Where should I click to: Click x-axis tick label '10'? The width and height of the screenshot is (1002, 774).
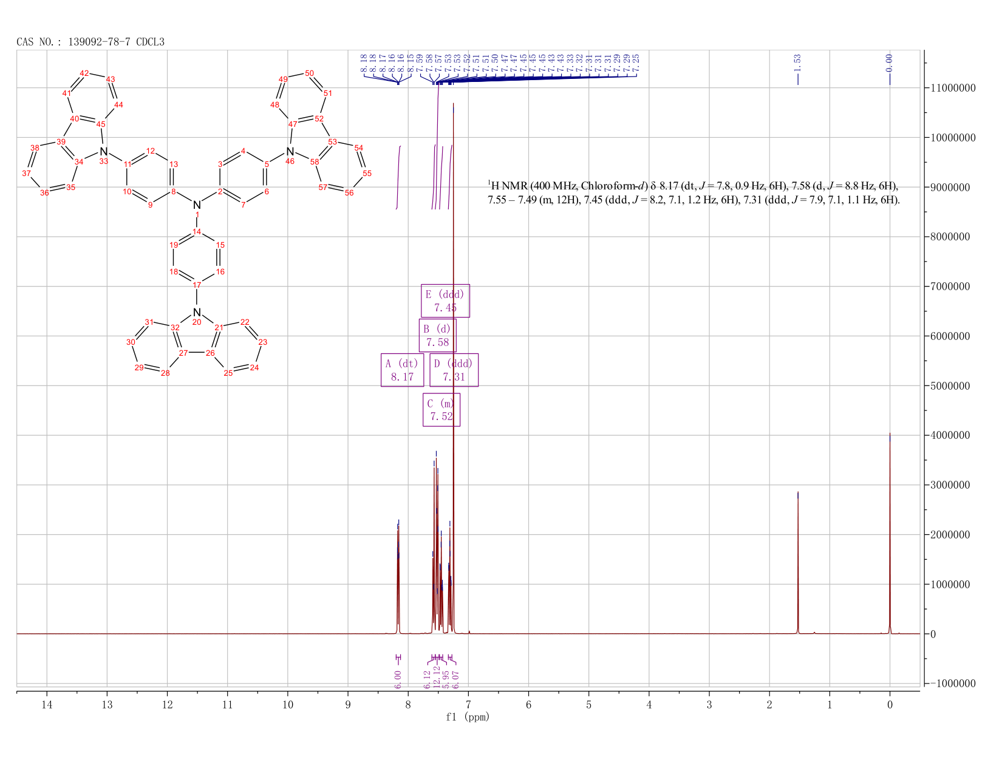click(x=288, y=705)
